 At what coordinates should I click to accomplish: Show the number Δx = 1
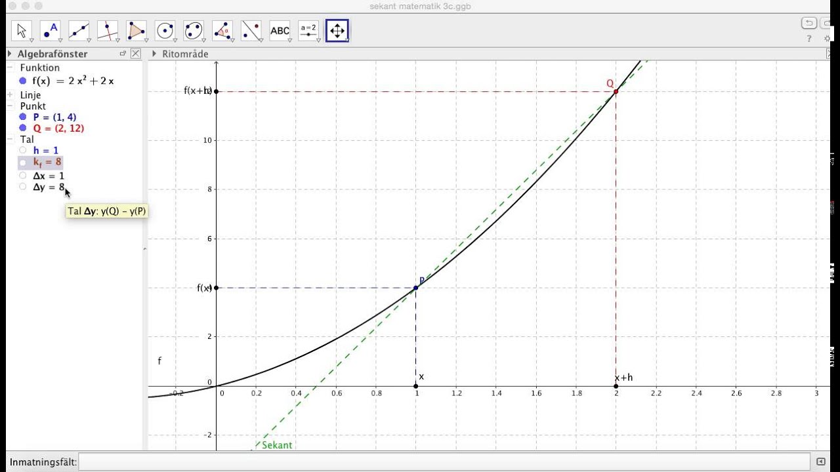[x=23, y=175]
